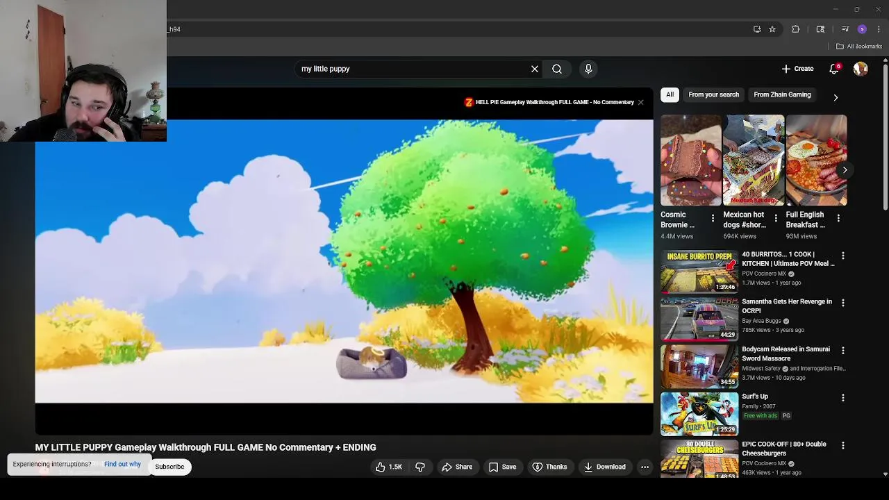The height and width of the screenshot is (500, 889).
Task: Like the video with thumbs up
Action: [x=389, y=467]
